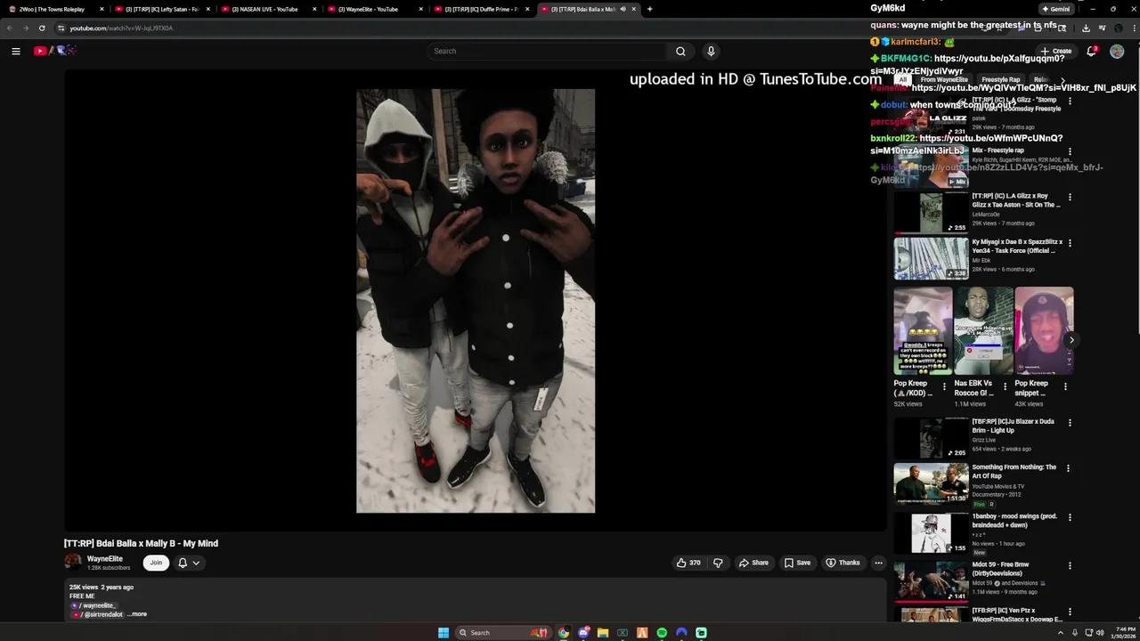1140x641 pixels.
Task: Open the account avatar menu
Action: [x=1117, y=51]
